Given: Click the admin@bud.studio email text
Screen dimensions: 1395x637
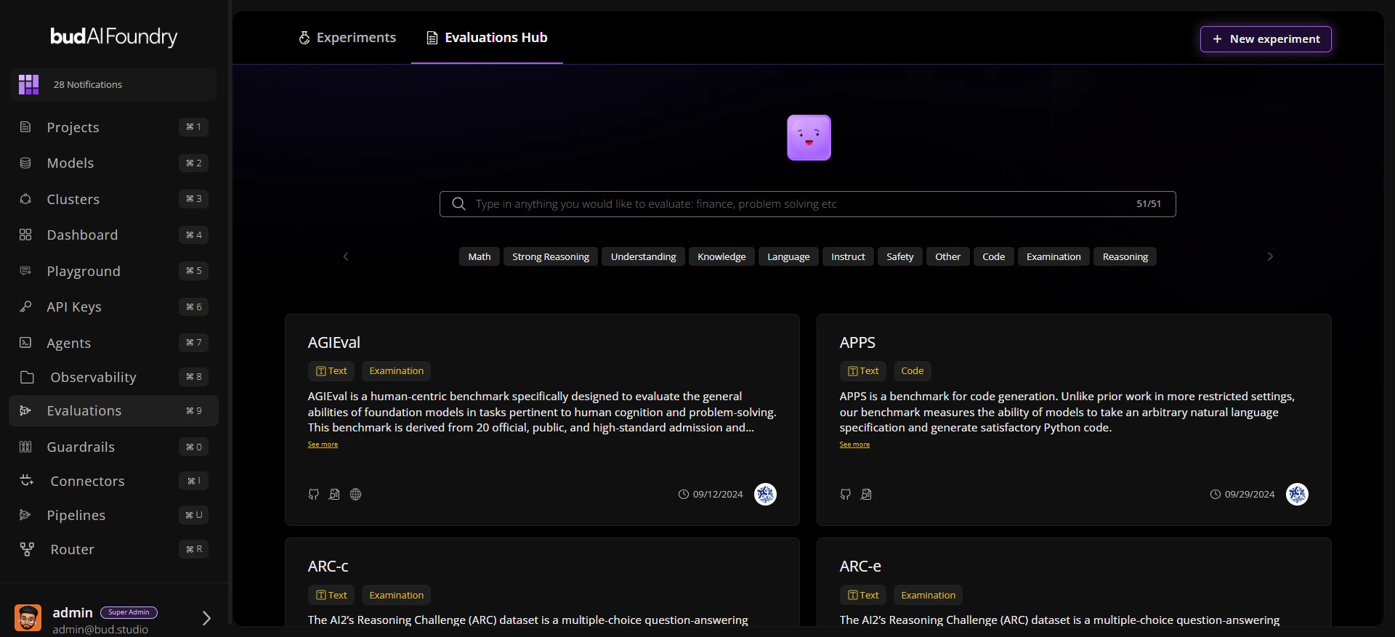Looking at the screenshot, I should tap(100, 630).
